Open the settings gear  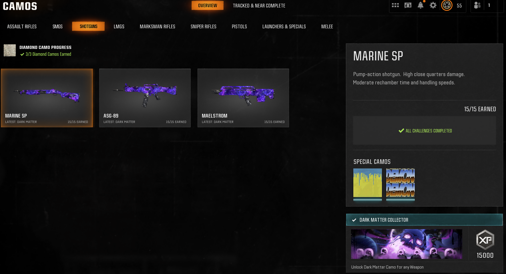click(433, 5)
